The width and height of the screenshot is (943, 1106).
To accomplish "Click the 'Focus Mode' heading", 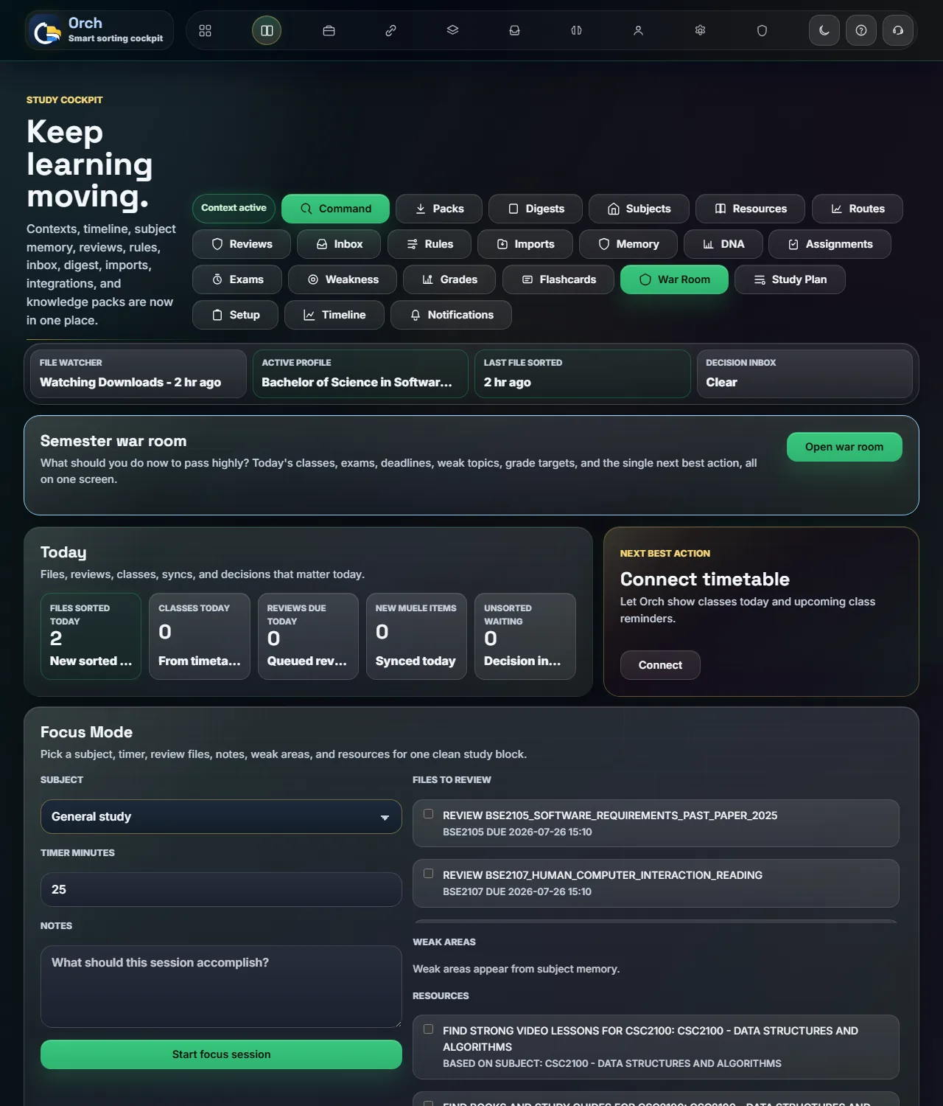I will tap(86, 732).
